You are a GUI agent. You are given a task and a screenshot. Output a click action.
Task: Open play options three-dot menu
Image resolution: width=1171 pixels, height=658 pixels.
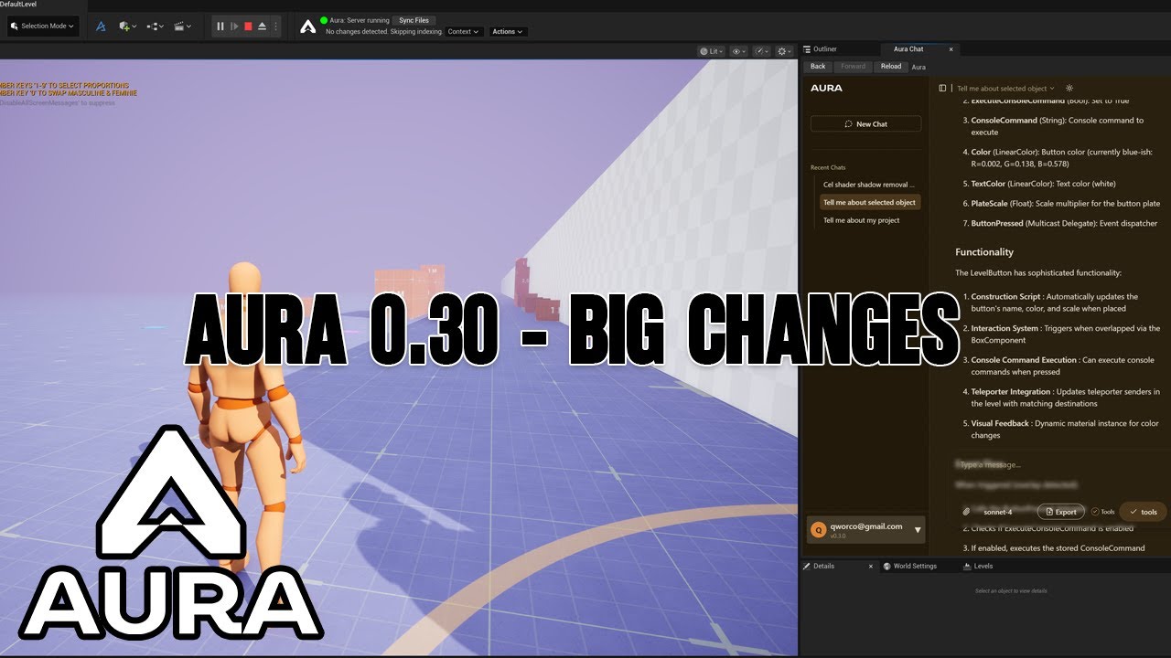click(277, 27)
